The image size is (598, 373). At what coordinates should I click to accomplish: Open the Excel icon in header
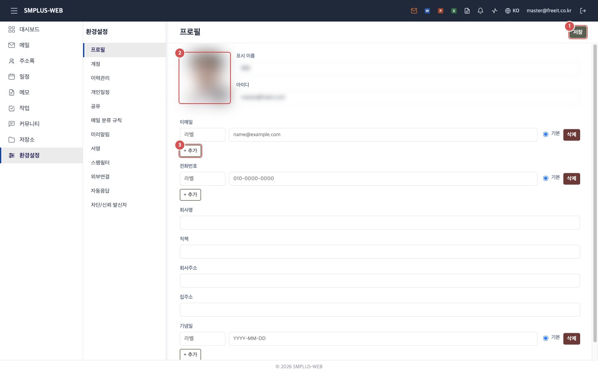pos(454,11)
